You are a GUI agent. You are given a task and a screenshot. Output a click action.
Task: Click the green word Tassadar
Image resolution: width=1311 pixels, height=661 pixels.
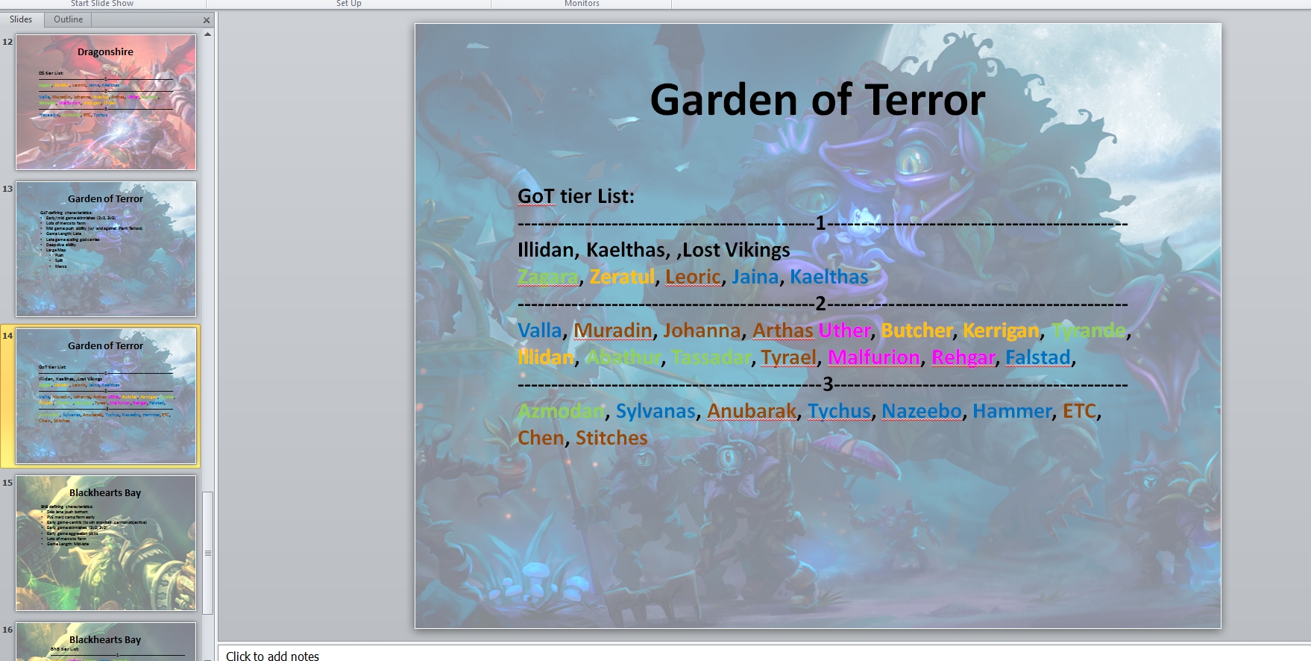(x=711, y=357)
